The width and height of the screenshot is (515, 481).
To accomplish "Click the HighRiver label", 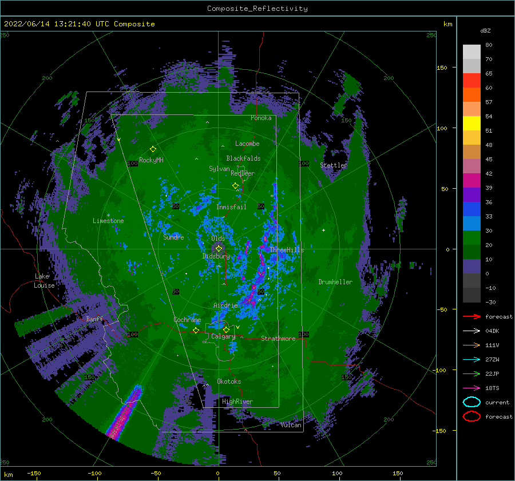I will tap(237, 402).
